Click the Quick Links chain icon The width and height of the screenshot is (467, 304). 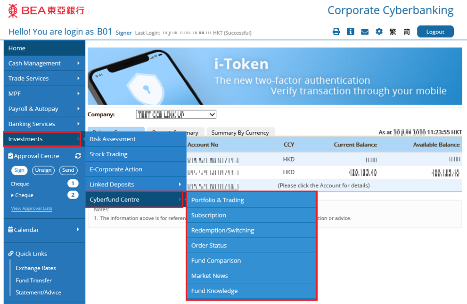[x=11, y=254]
